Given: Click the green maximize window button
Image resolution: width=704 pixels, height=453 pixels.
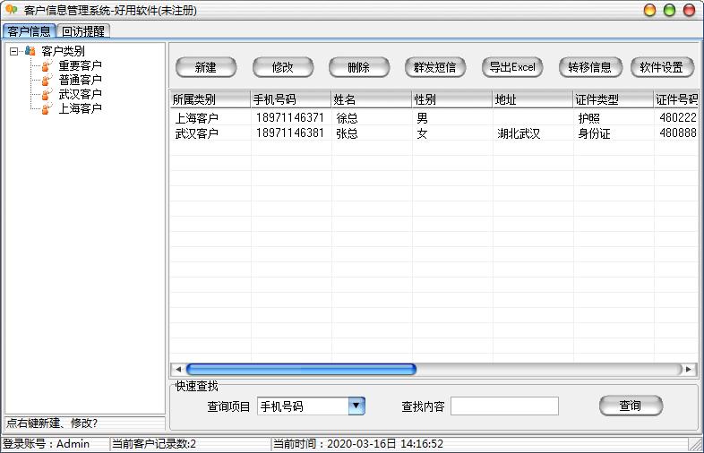Looking at the screenshot, I should point(669,10).
